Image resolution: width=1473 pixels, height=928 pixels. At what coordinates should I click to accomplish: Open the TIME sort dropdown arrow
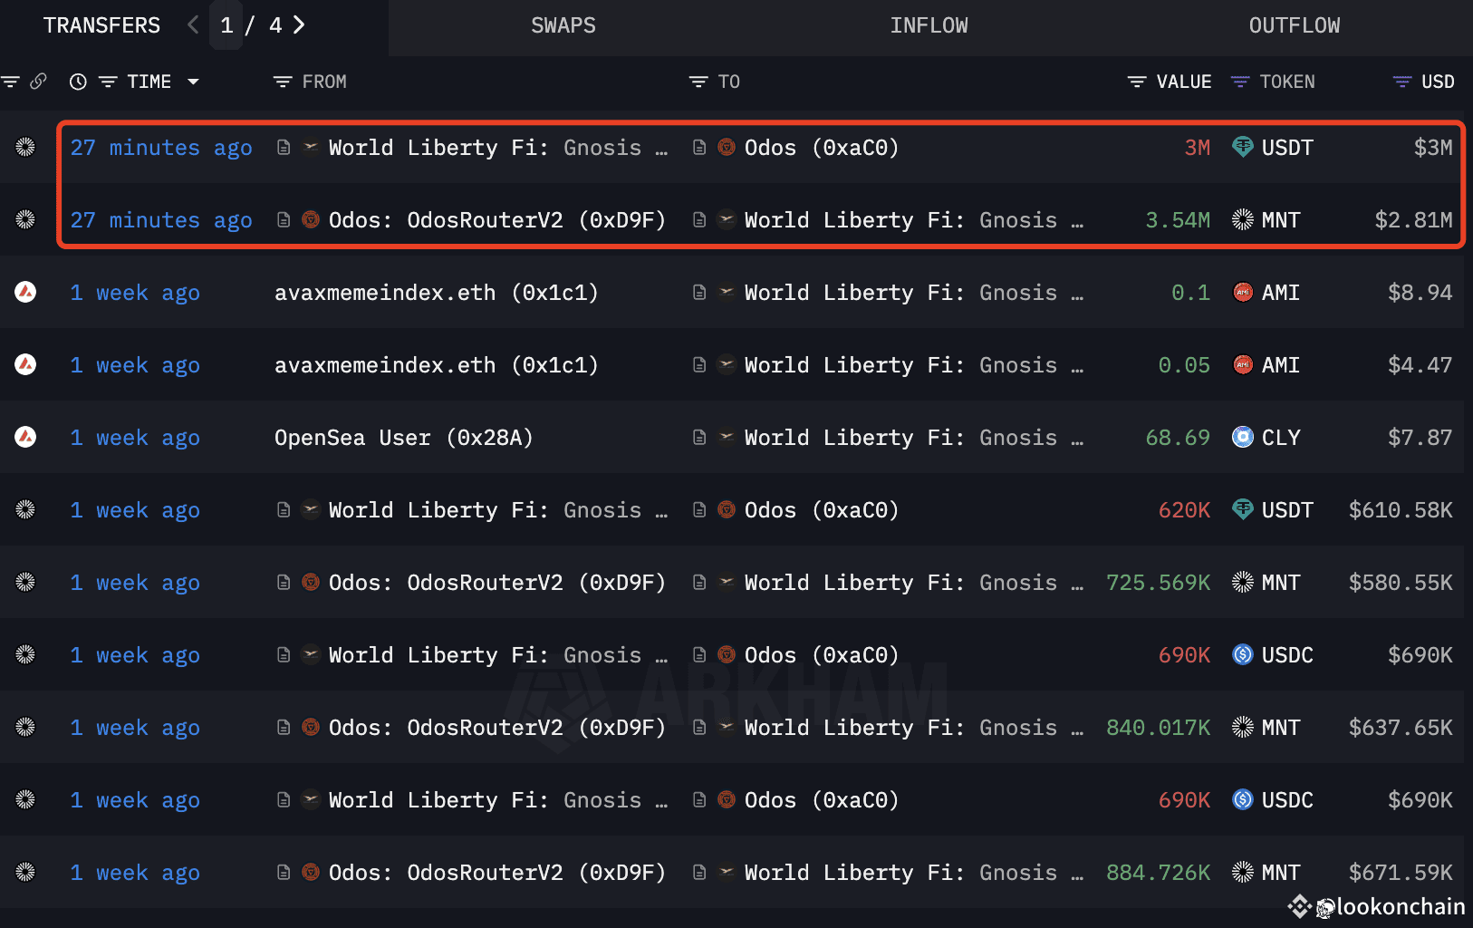point(194,82)
